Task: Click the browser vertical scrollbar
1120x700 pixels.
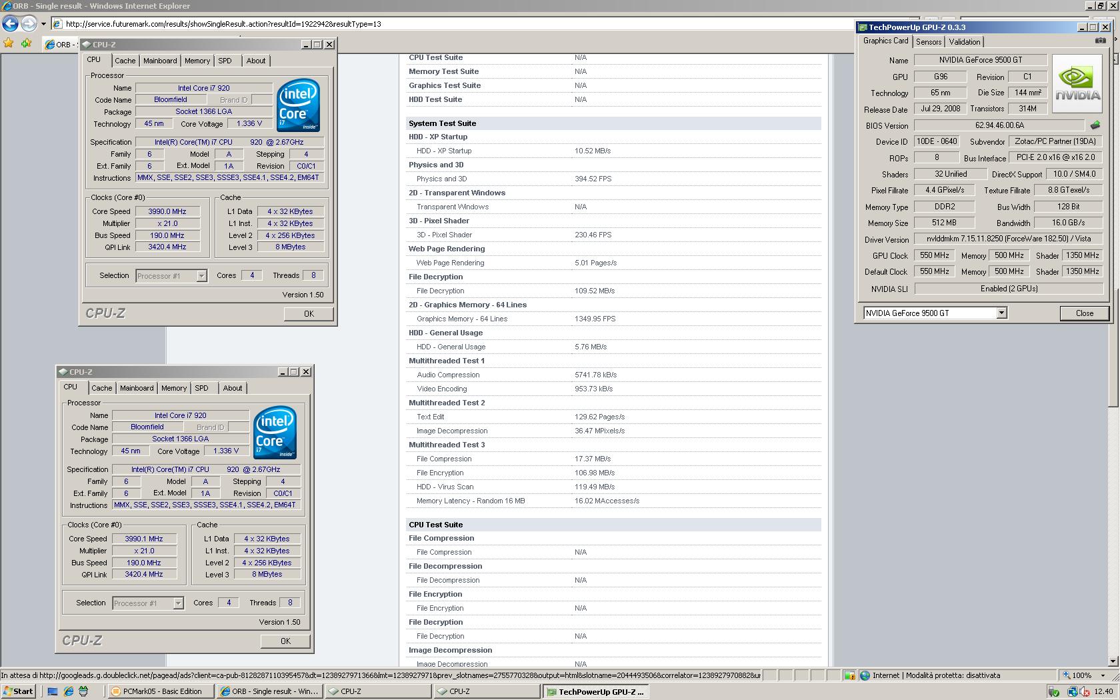Action: 1114,360
